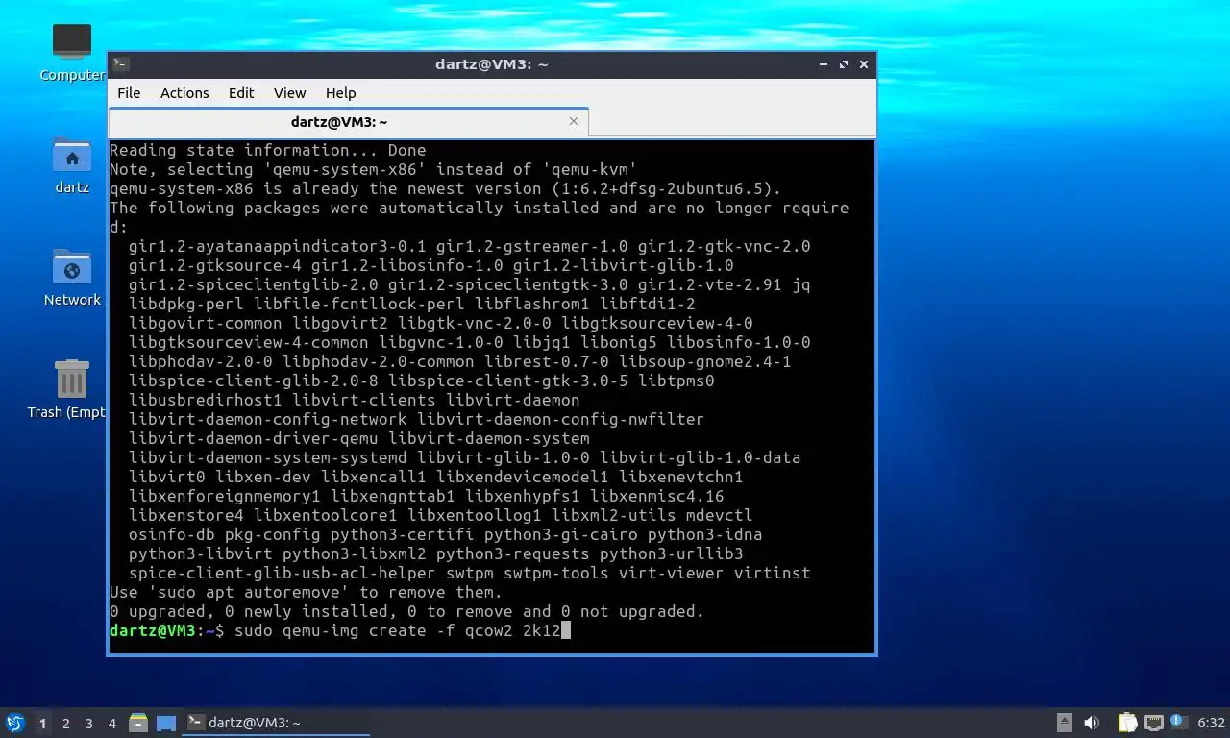The image size is (1230, 738).
Task: Switch to workspace 1
Action: click(x=42, y=724)
